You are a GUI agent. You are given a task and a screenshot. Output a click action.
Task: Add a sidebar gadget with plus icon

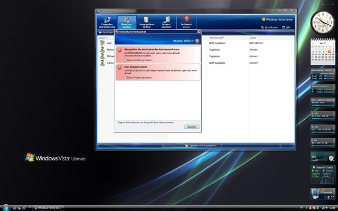click(x=323, y=4)
